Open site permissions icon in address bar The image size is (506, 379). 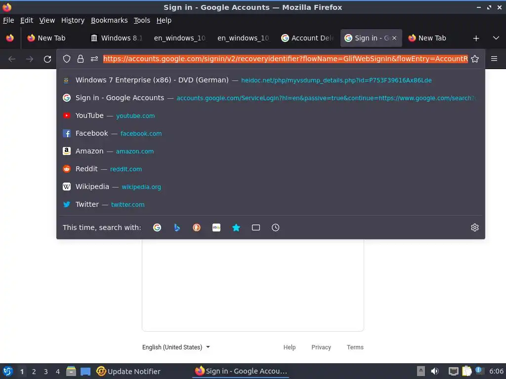(x=94, y=59)
